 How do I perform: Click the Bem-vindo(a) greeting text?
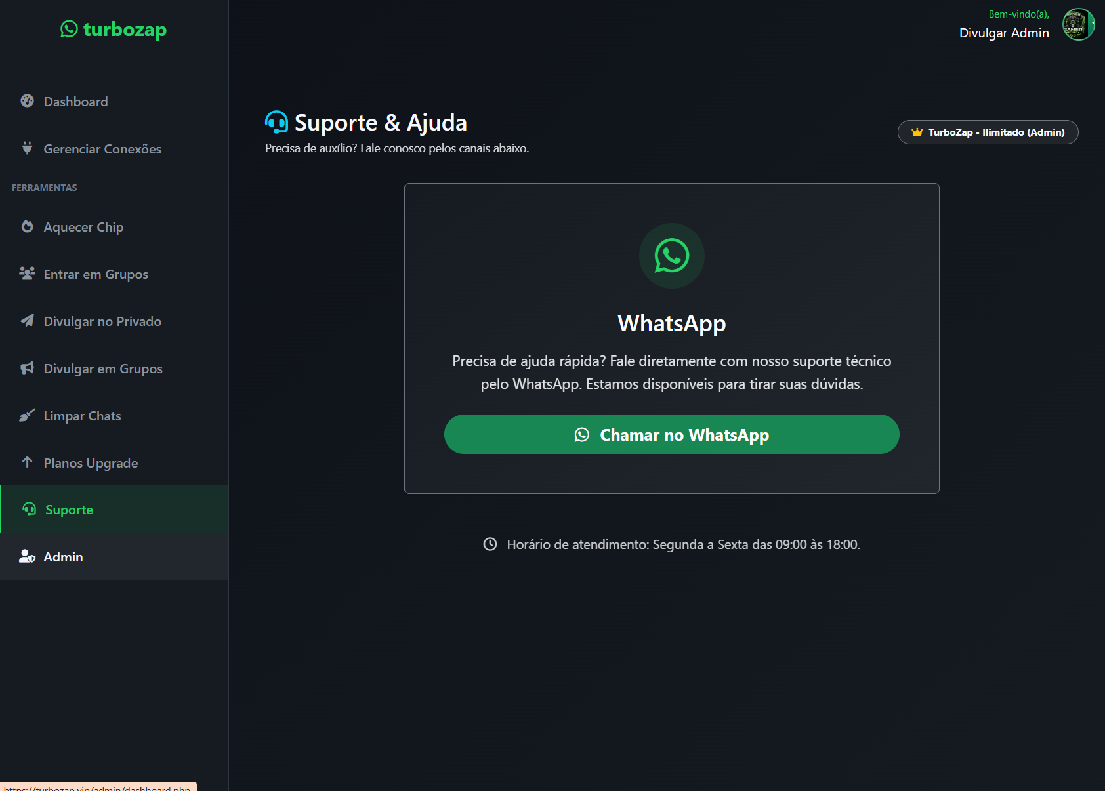(x=1019, y=14)
